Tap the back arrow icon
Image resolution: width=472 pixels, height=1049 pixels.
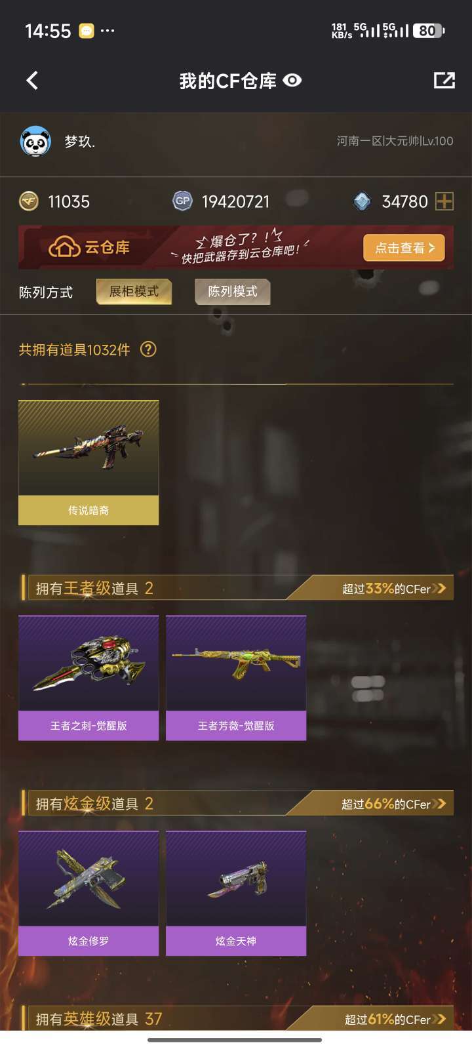tap(32, 81)
